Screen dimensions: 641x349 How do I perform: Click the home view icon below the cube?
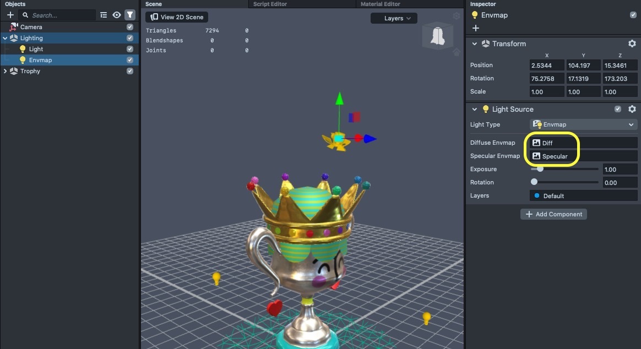click(x=457, y=52)
